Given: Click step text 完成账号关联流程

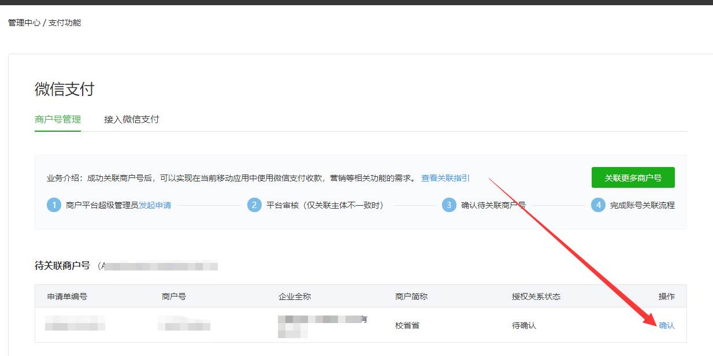Looking at the screenshot, I should 643,205.
